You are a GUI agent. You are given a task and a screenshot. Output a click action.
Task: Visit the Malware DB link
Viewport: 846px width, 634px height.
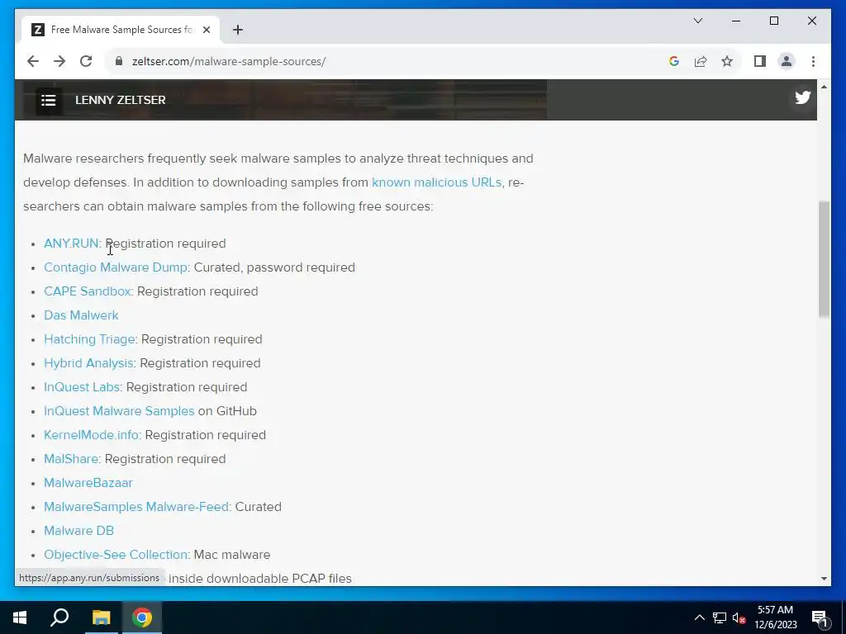[78, 531]
